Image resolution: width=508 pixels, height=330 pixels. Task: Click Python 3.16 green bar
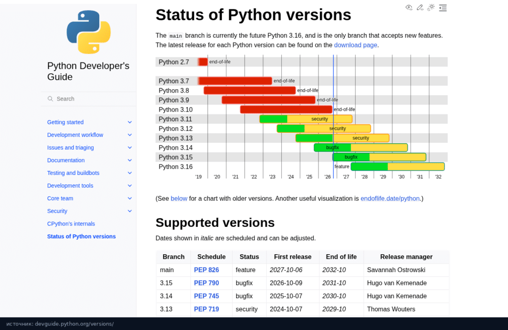(x=369, y=167)
